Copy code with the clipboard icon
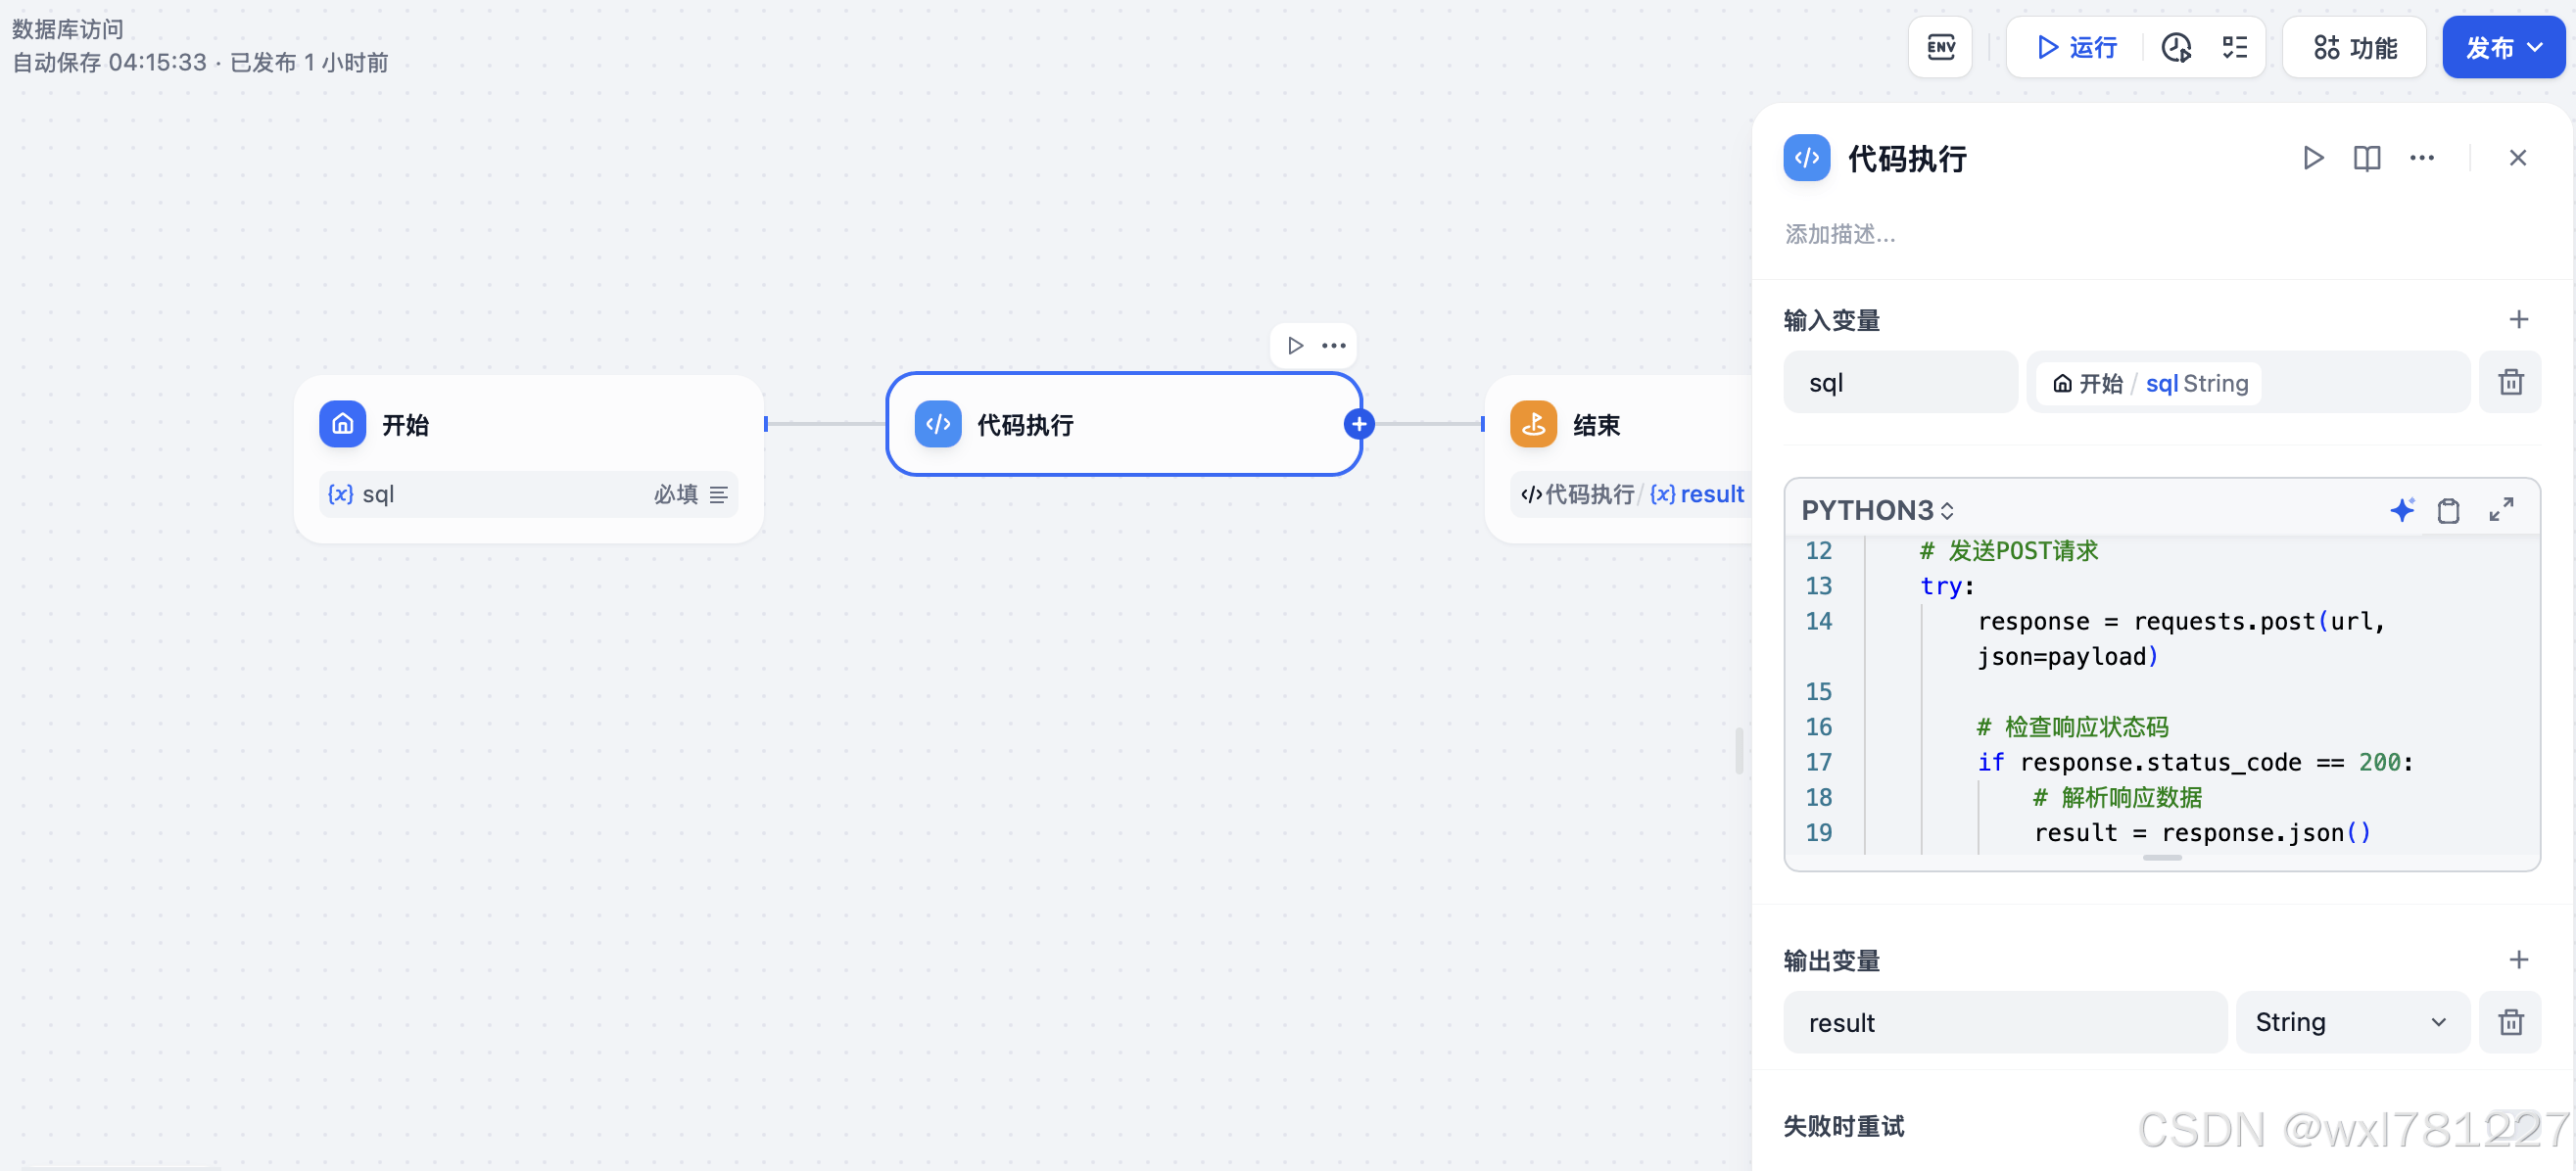This screenshot has width=2576, height=1171. click(2448, 511)
